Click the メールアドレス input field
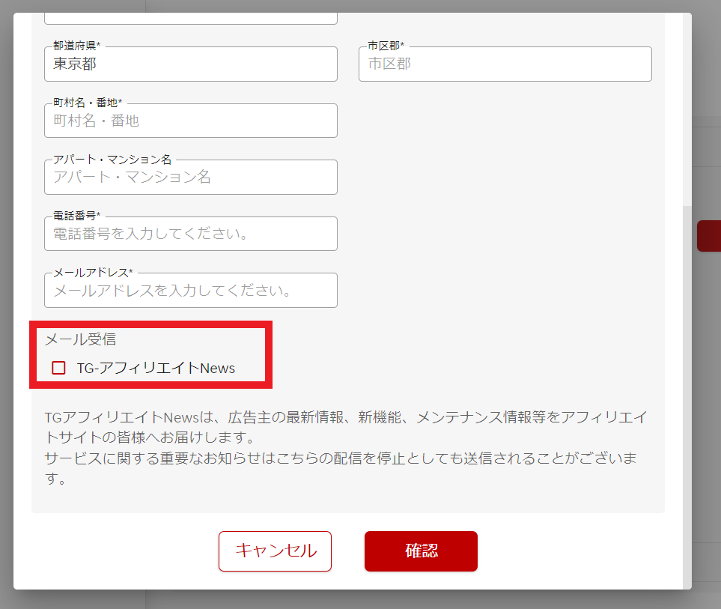The height and width of the screenshot is (609, 721). (x=190, y=291)
